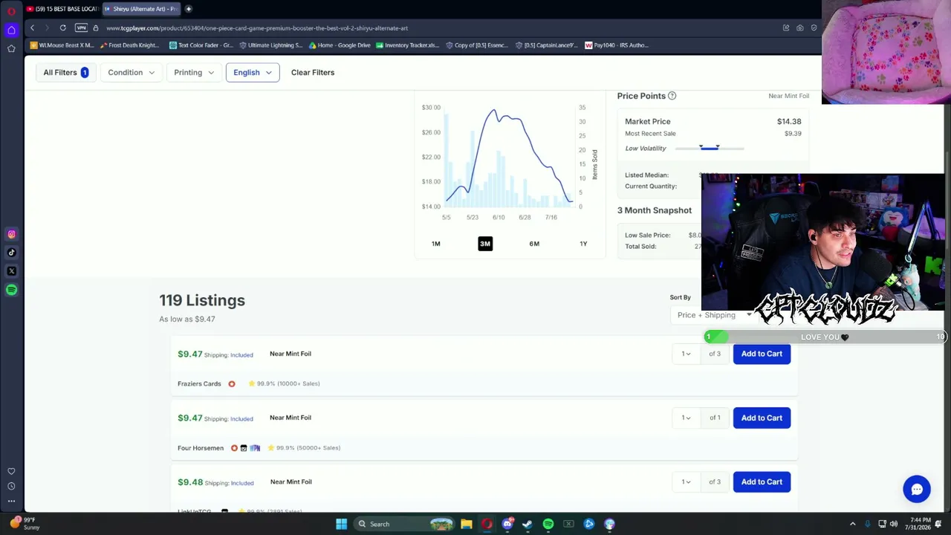Add the Four Horsemen listing to cart
This screenshot has width=951, height=535.
pyautogui.click(x=762, y=418)
